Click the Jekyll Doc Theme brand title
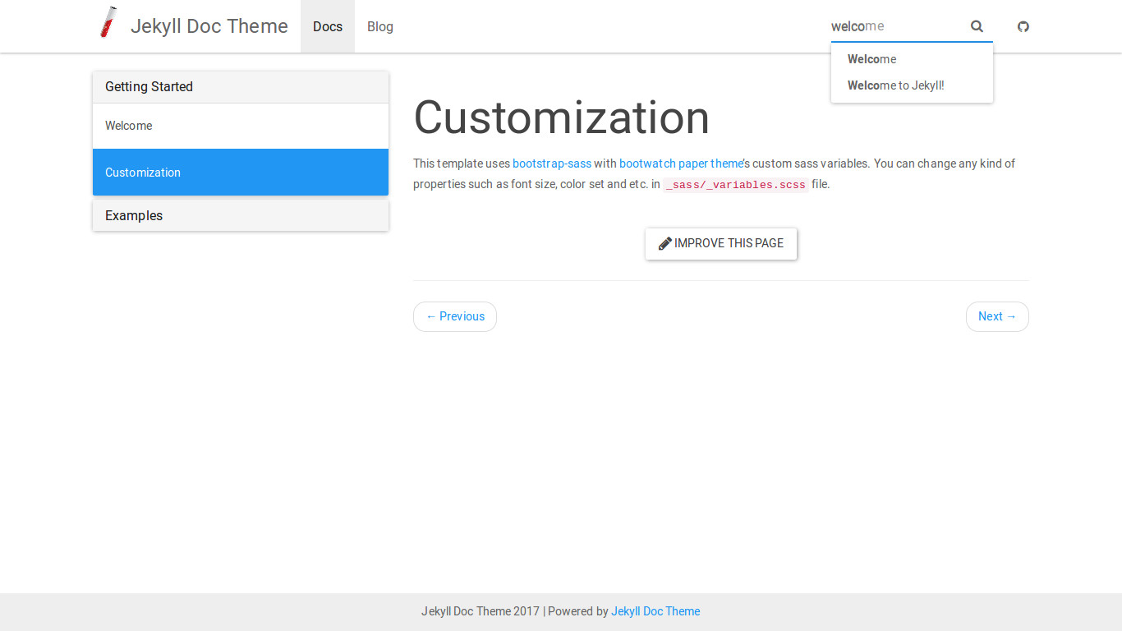 (209, 26)
